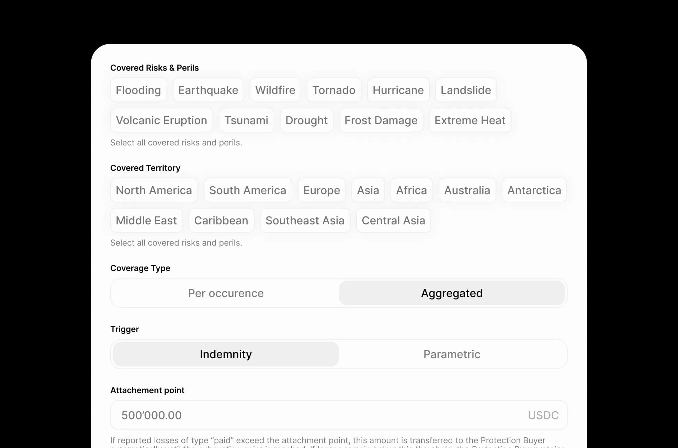
Task: Select Drought from covered risks
Action: (306, 120)
